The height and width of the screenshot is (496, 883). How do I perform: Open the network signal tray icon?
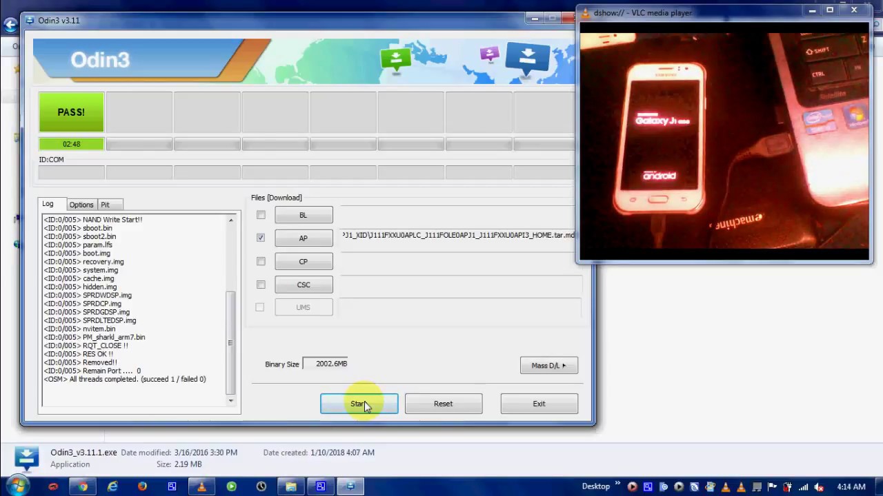(804, 487)
